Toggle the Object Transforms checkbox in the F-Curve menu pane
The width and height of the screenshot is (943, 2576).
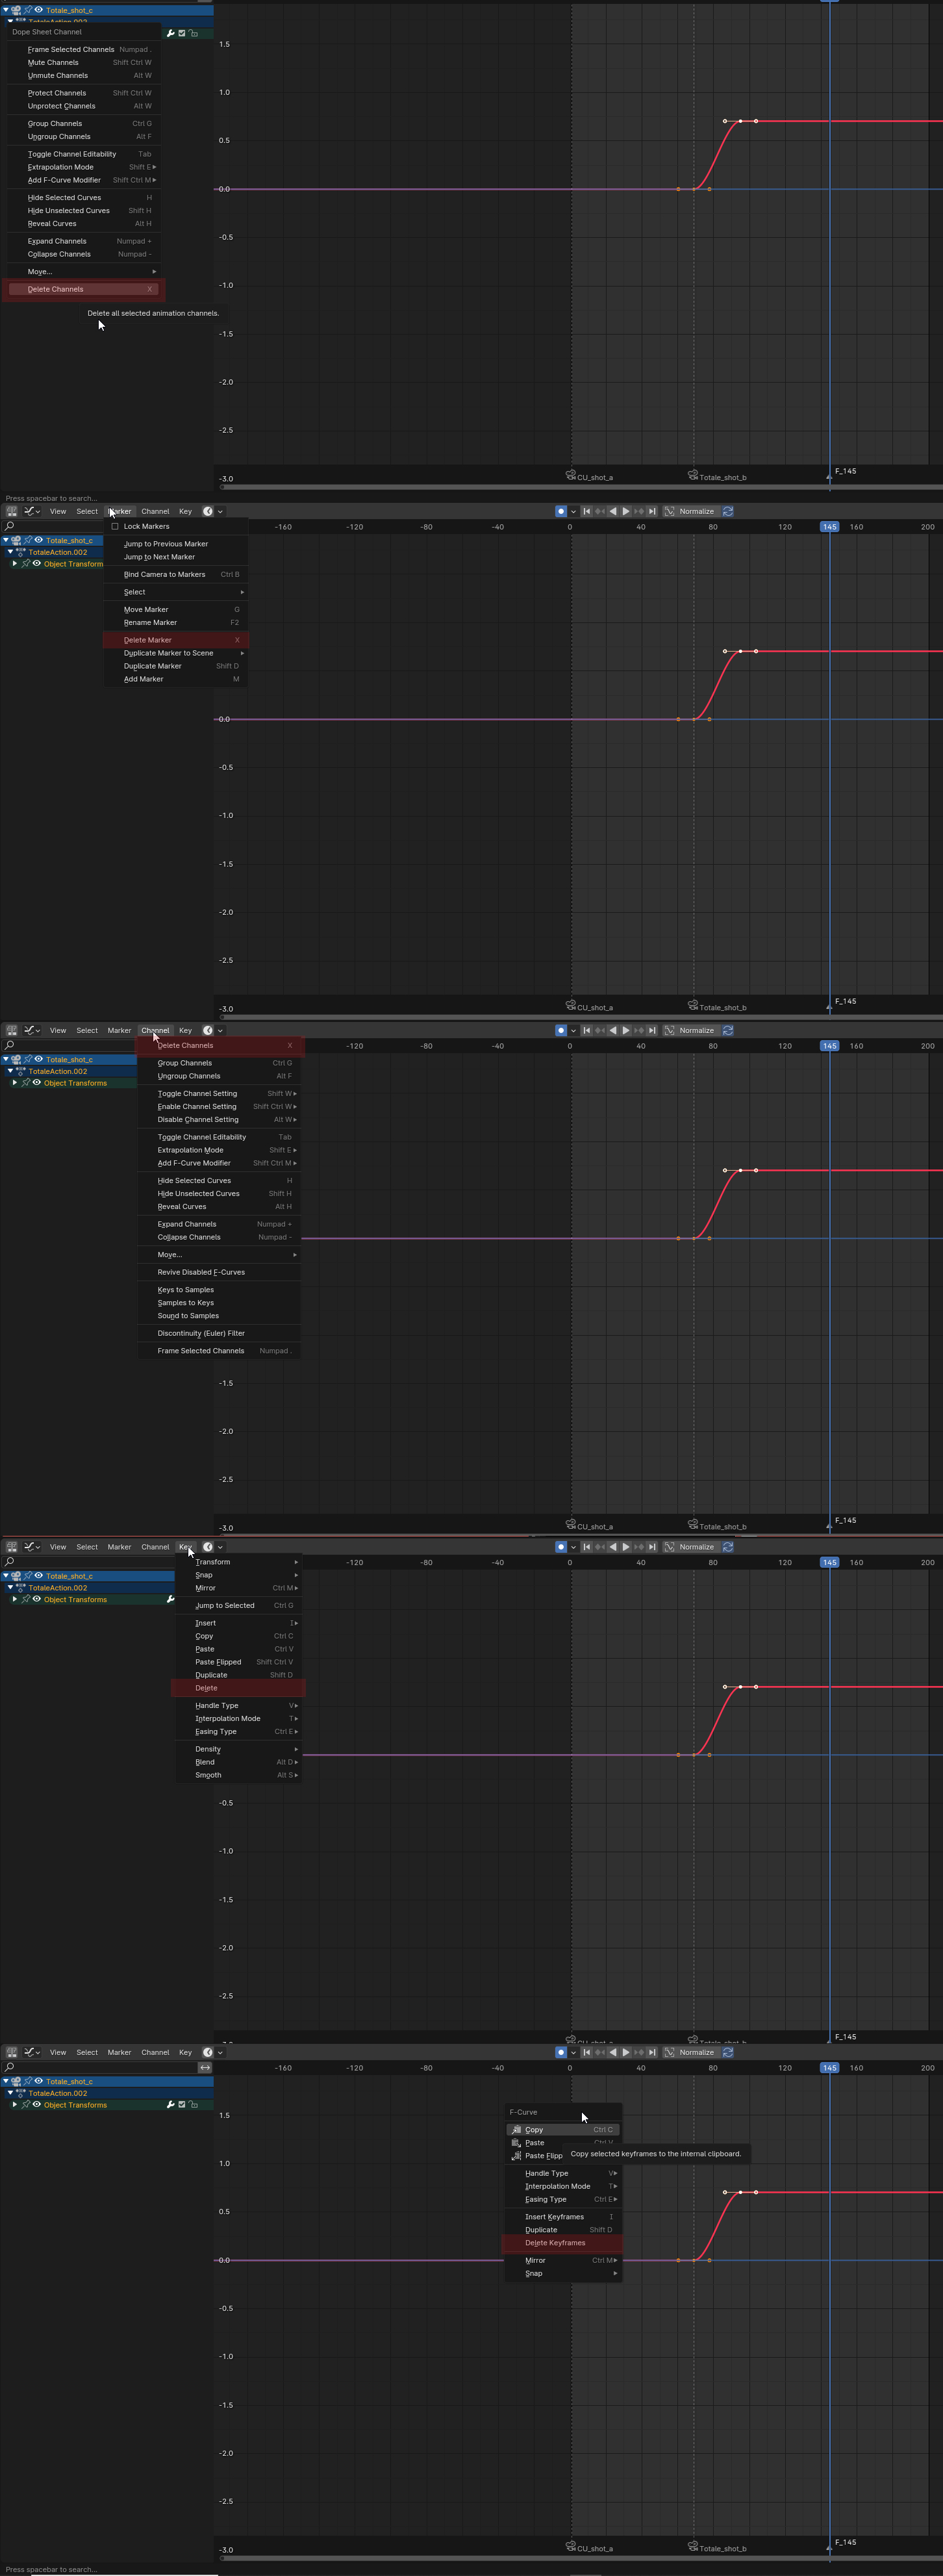(x=182, y=2104)
